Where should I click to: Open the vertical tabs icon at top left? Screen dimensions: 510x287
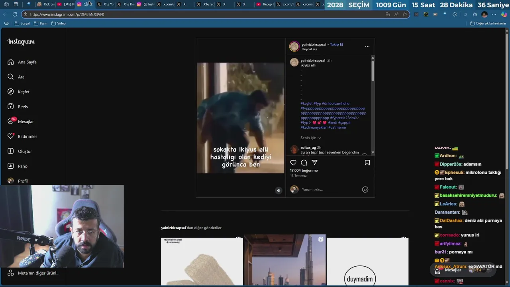coord(16,4)
